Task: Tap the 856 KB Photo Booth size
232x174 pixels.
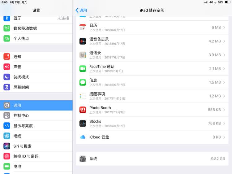Action: [x=214, y=110]
